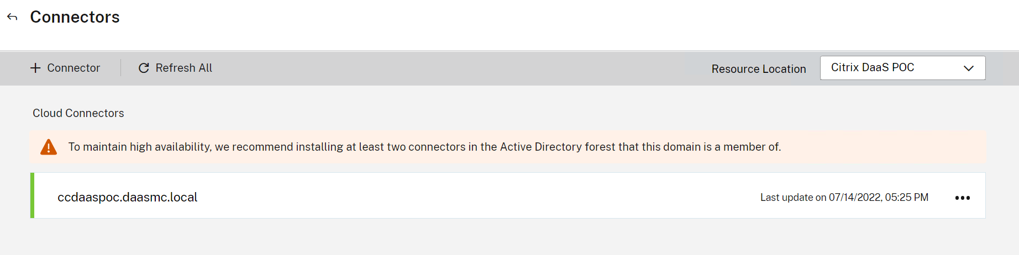This screenshot has height=255, width=1019.
Task: Click the back arrow beside Connectors
Action: [x=12, y=17]
